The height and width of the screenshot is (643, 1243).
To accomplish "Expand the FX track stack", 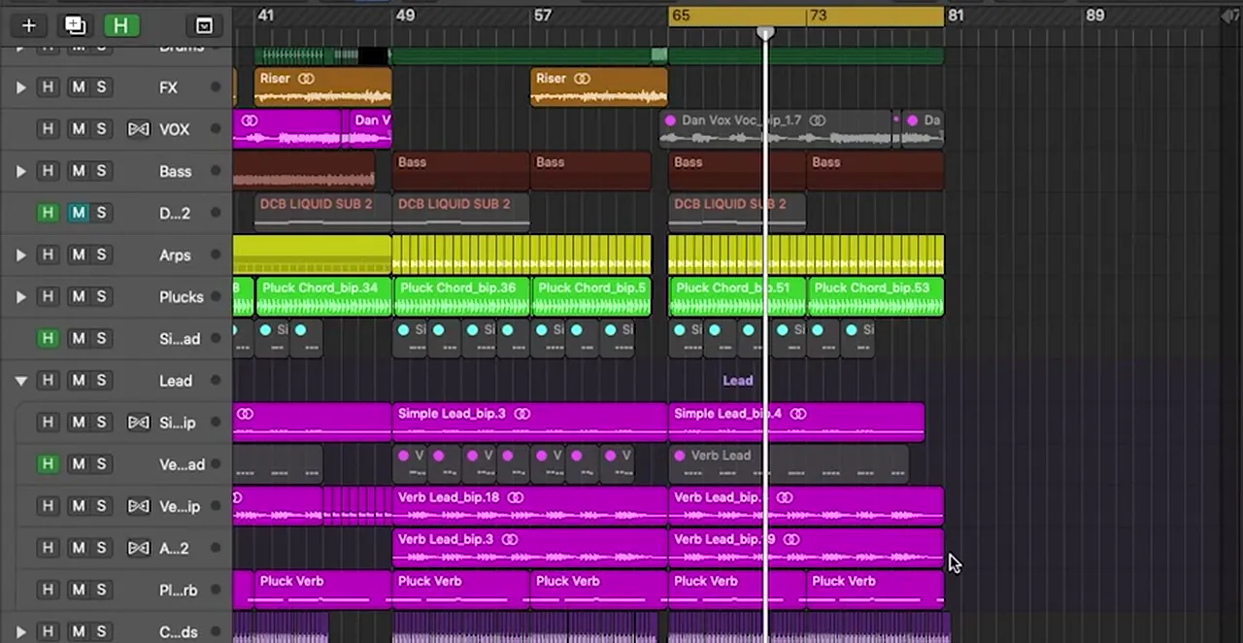I will click(x=20, y=87).
